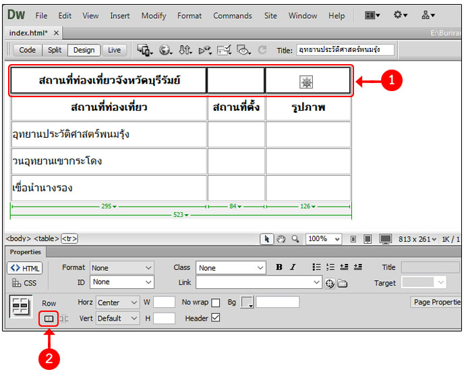Select the Zoom magnifier tool in status bar
Image resolution: width=466 pixels, height=374 pixels.
[x=293, y=239]
